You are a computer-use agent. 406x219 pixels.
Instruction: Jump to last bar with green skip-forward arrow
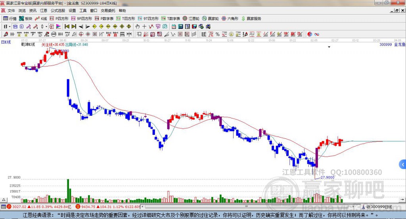tap(74, 26)
